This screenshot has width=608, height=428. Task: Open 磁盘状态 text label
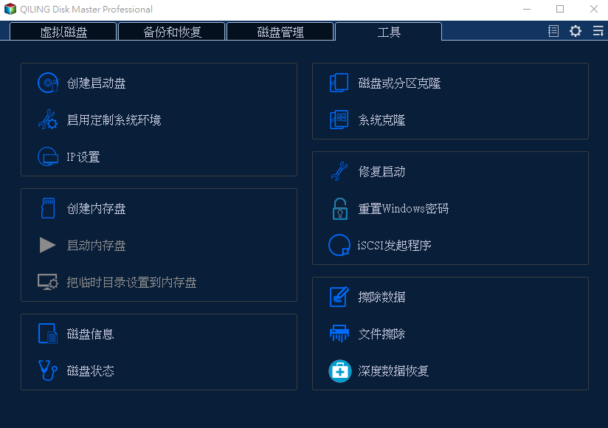coord(90,370)
